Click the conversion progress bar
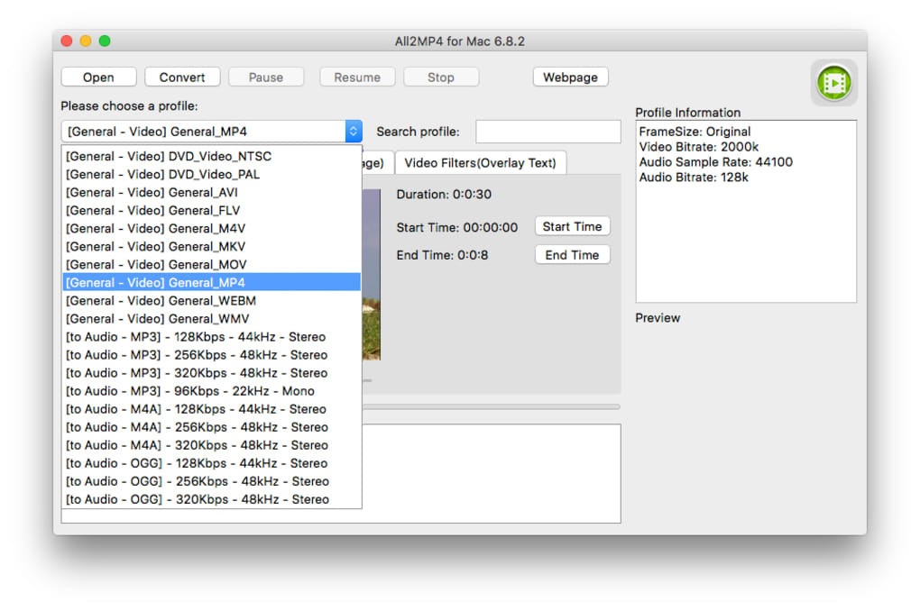Screen dimensions: 920x611 tap(491, 406)
